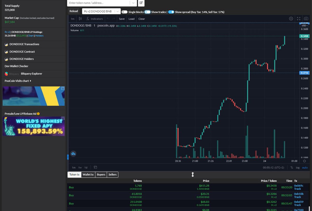Click the Reload button
Image resolution: width=312 pixels, height=211 pixels.
coord(74,11)
